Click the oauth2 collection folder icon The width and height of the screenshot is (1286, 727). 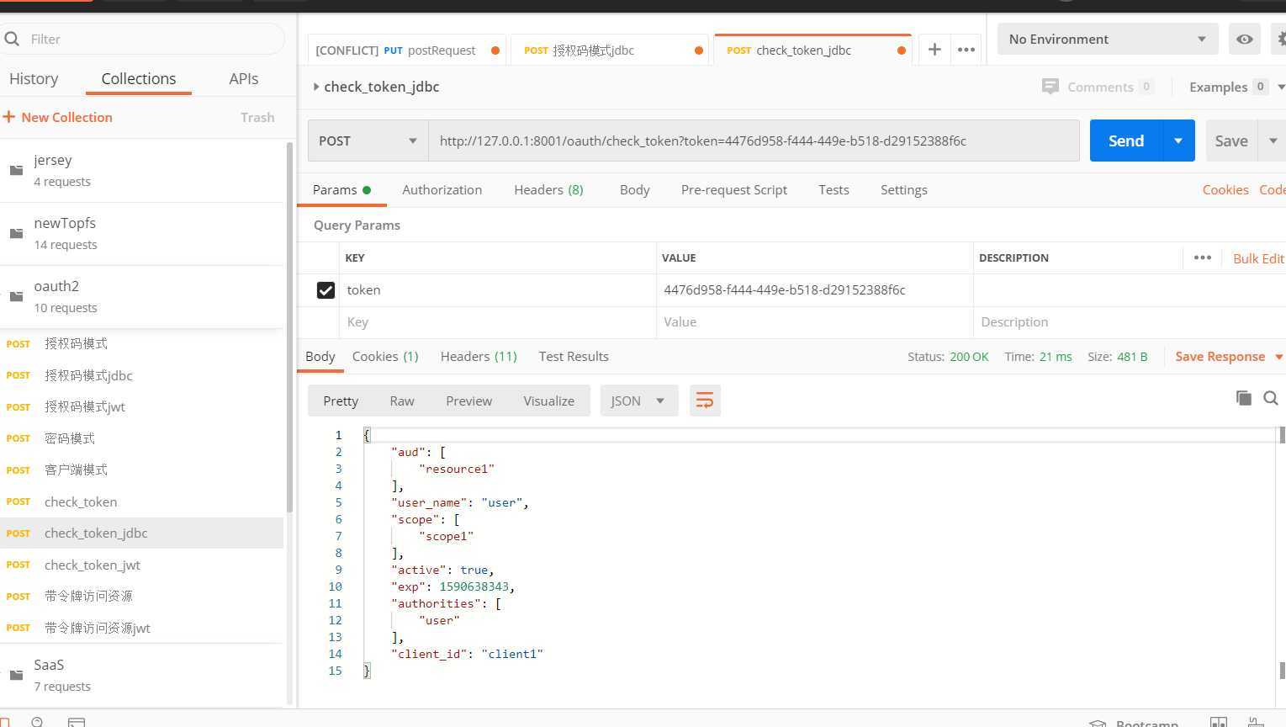point(16,296)
